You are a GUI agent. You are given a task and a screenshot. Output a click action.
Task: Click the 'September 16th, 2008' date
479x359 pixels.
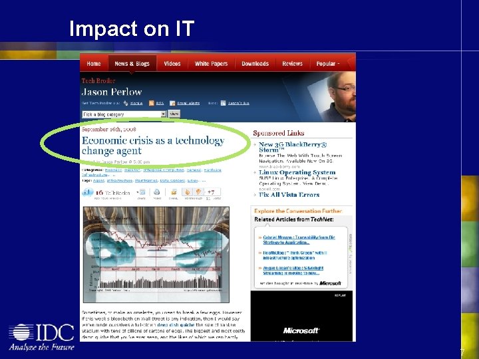point(108,129)
